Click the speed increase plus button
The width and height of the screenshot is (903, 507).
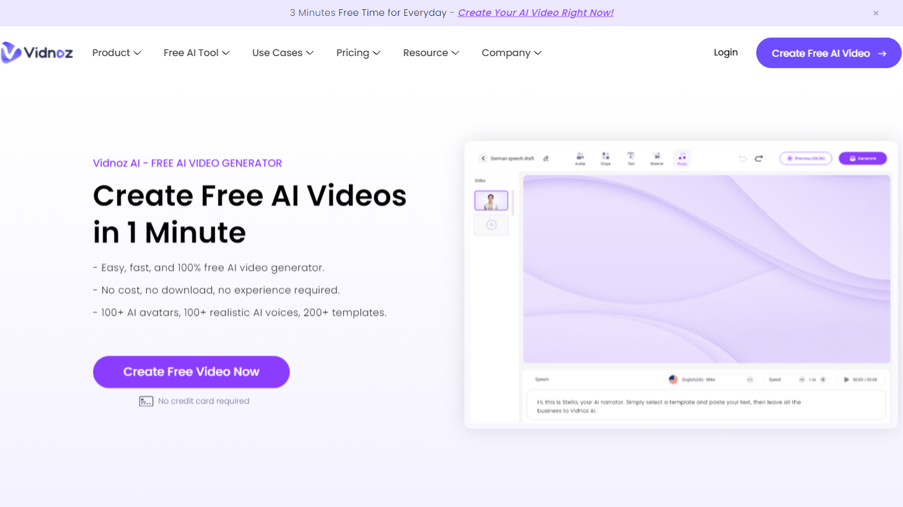(823, 380)
